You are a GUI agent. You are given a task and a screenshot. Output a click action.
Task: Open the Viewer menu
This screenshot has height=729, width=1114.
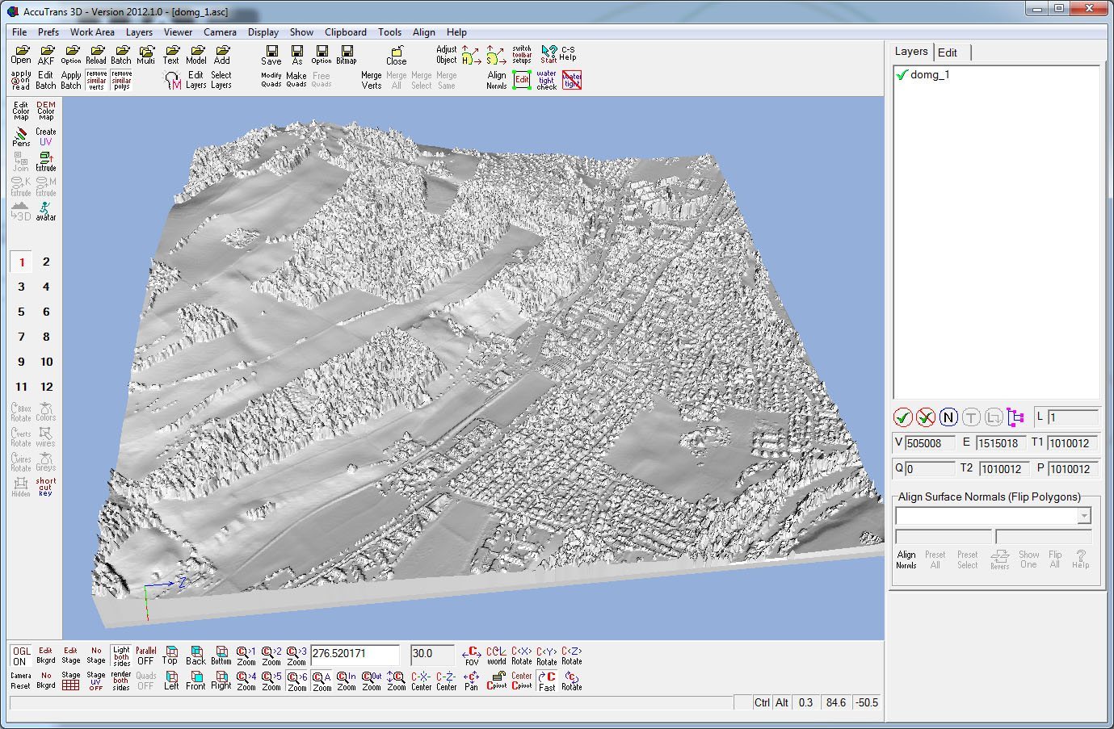(x=178, y=32)
